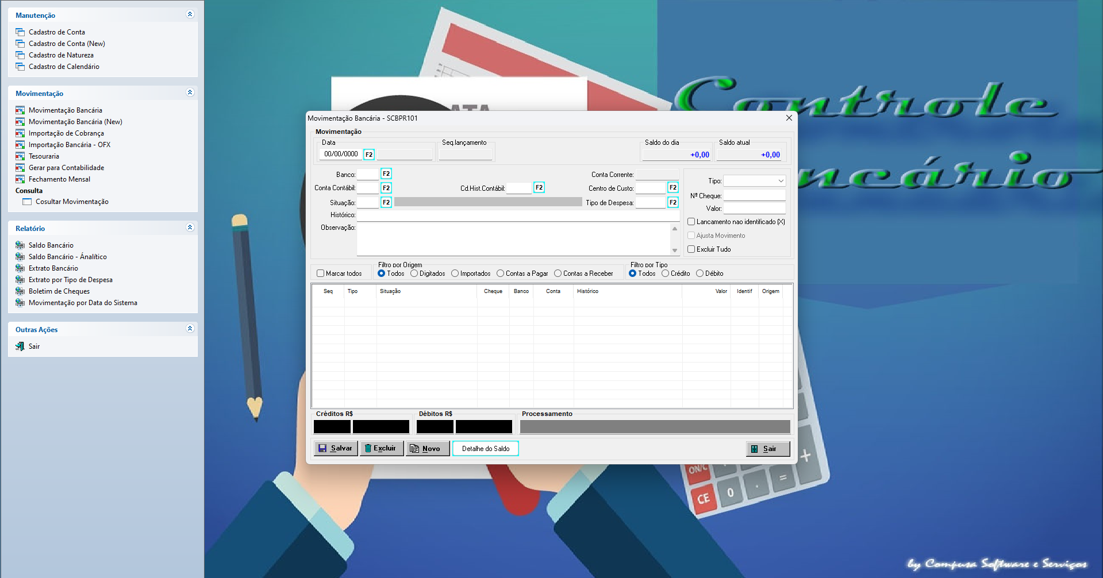Collapse the Outras Ações panel
The image size is (1103, 578).
click(x=190, y=329)
